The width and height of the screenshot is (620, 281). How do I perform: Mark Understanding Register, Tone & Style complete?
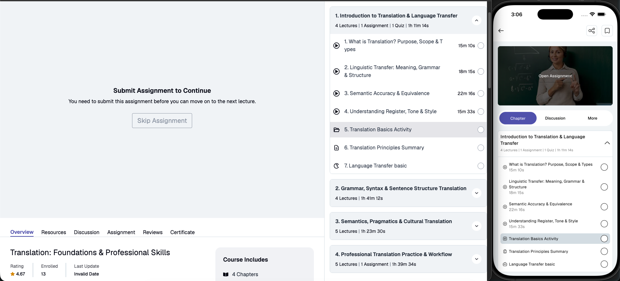481,112
